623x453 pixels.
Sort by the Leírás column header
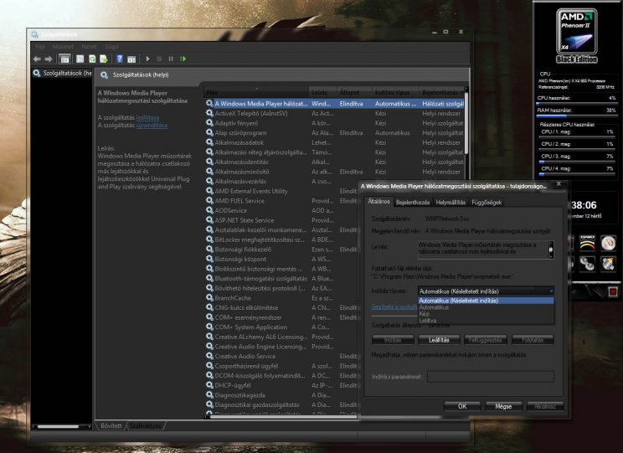[322, 92]
